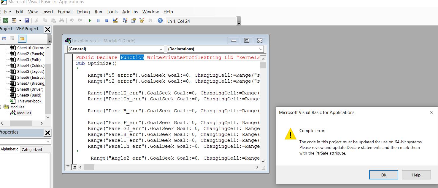Screen dimensions: 438x188
Task: Select Module1 in project tree
Action: 24,113
